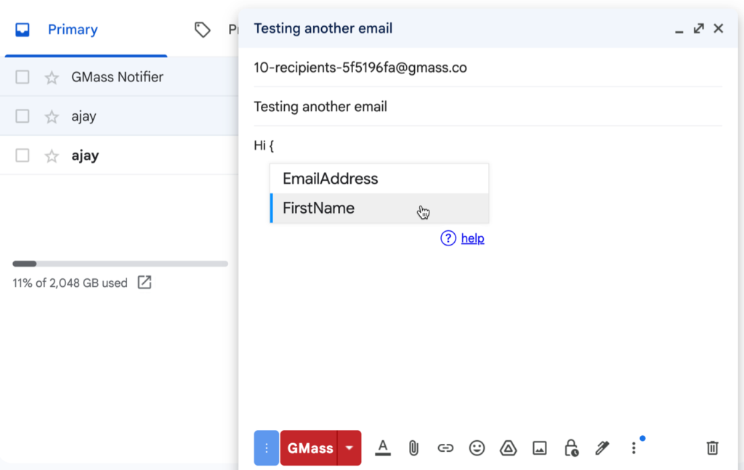Star the first ajay email

point(51,116)
